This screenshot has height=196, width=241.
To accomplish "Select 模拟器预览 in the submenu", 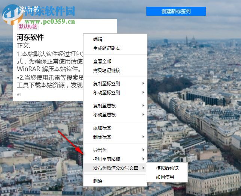I will pos(167,168).
